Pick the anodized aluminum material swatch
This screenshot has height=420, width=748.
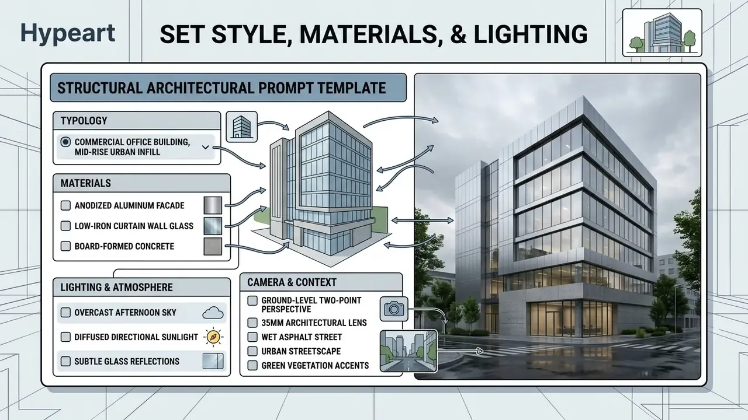click(x=213, y=205)
